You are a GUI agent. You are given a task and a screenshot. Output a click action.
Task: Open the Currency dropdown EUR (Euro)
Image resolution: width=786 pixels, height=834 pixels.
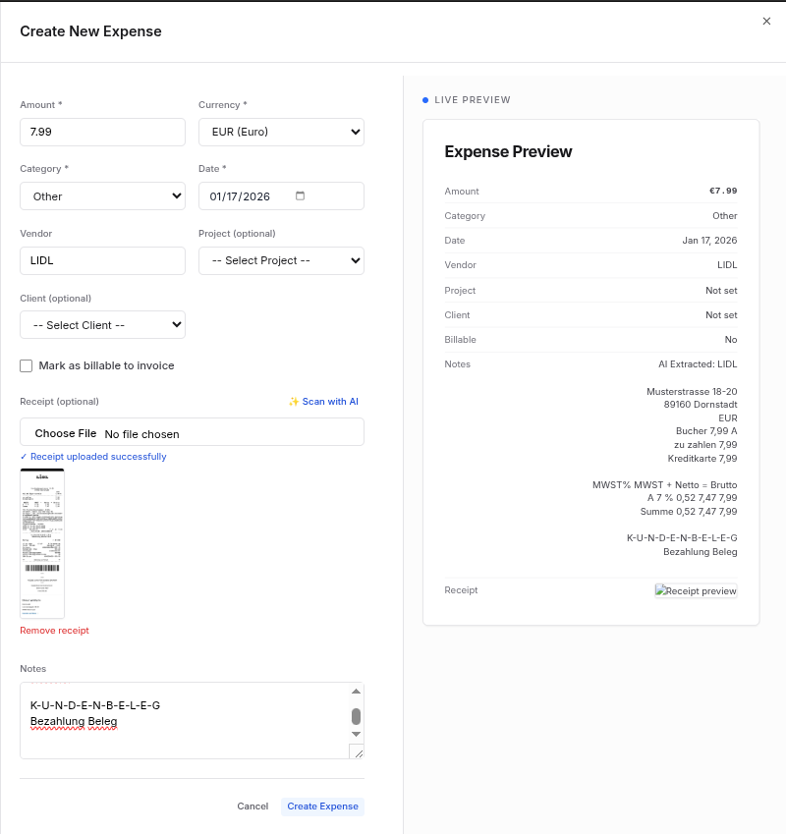click(x=281, y=132)
